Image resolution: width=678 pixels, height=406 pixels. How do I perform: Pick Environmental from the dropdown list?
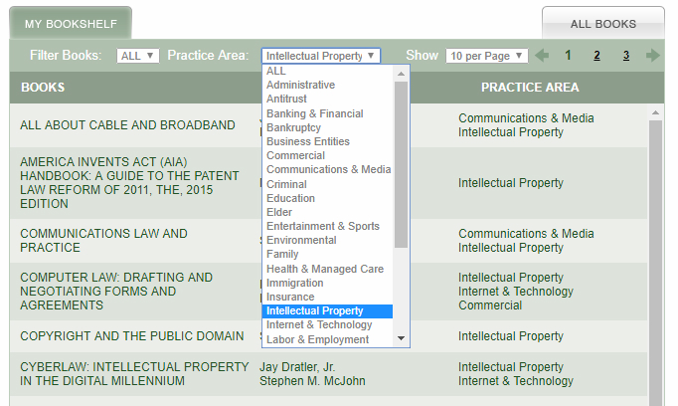[301, 240]
